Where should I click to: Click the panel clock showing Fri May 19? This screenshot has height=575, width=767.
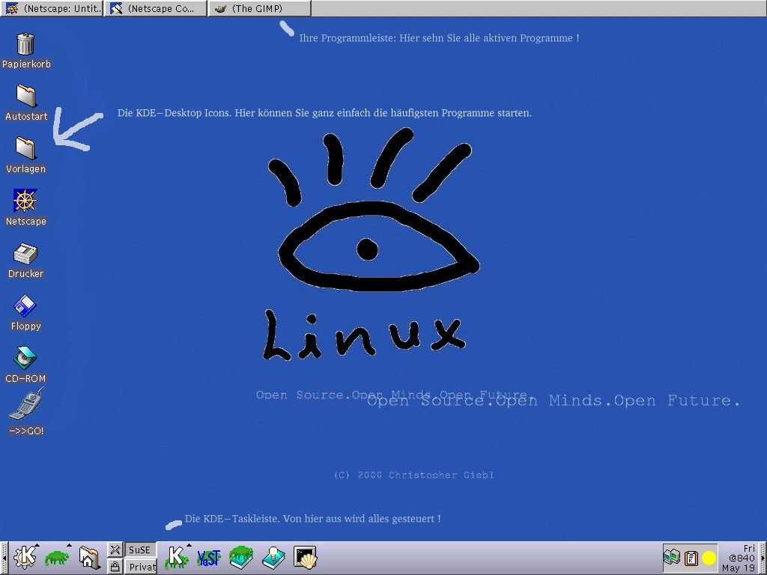pos(739,558)
